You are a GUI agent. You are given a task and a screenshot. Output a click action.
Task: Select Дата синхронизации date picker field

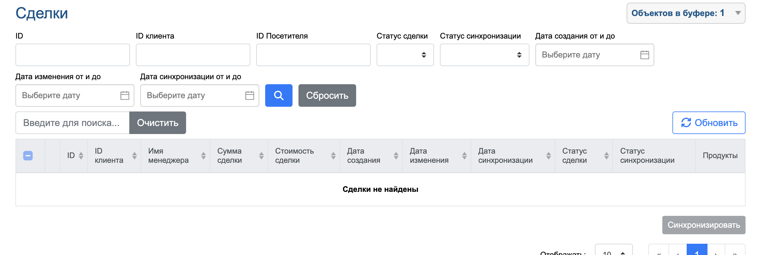[199, 95]
